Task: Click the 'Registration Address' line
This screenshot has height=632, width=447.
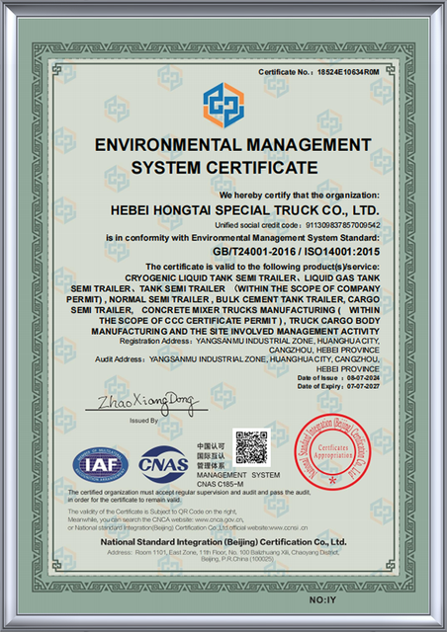Action: coord(249,341)
